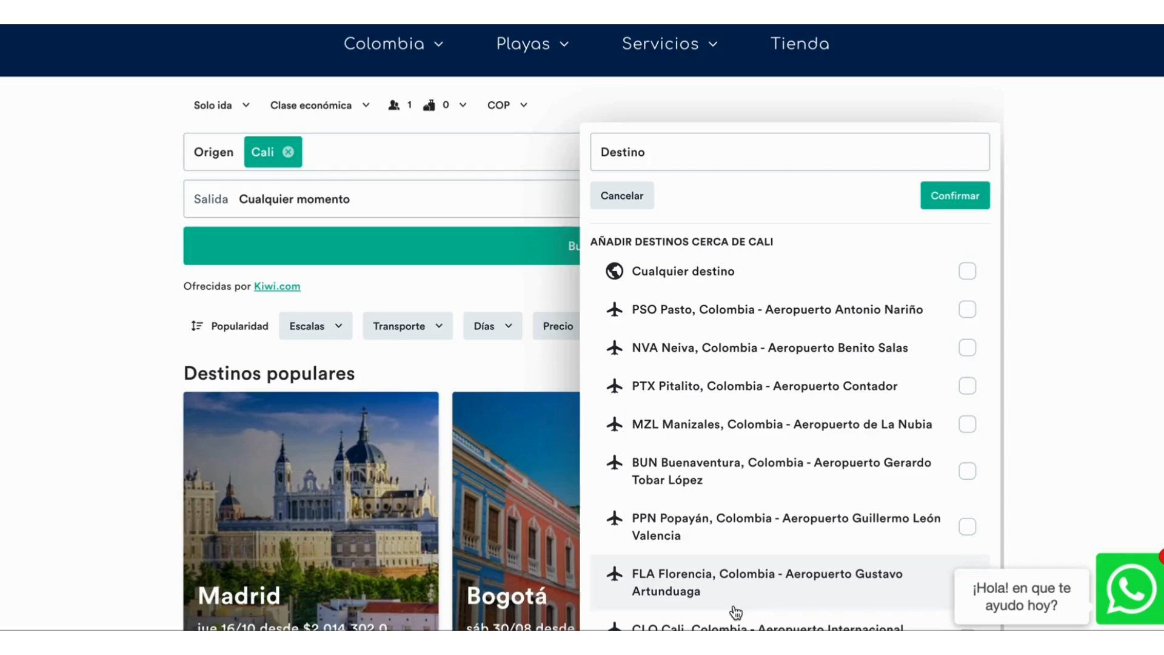Image resolution: width=1164 pixels, height=655 pixels.
Task: Open the Bogotá destination card
Action: coord(516,511)
